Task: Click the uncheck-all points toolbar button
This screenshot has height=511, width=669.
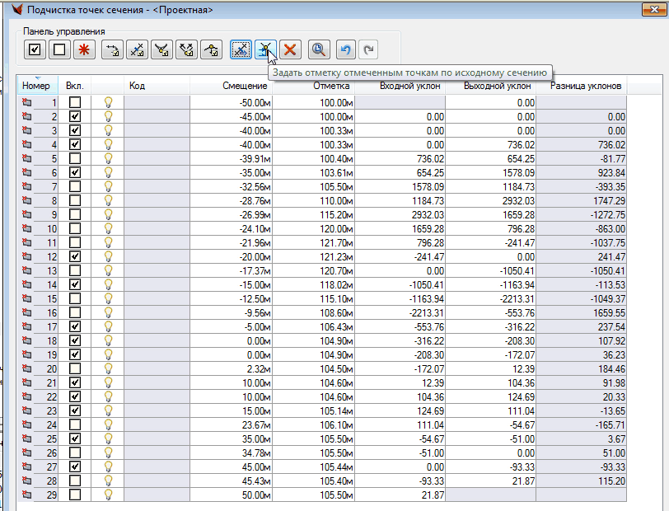Action: pyautogui.click(x=58, y=49)
